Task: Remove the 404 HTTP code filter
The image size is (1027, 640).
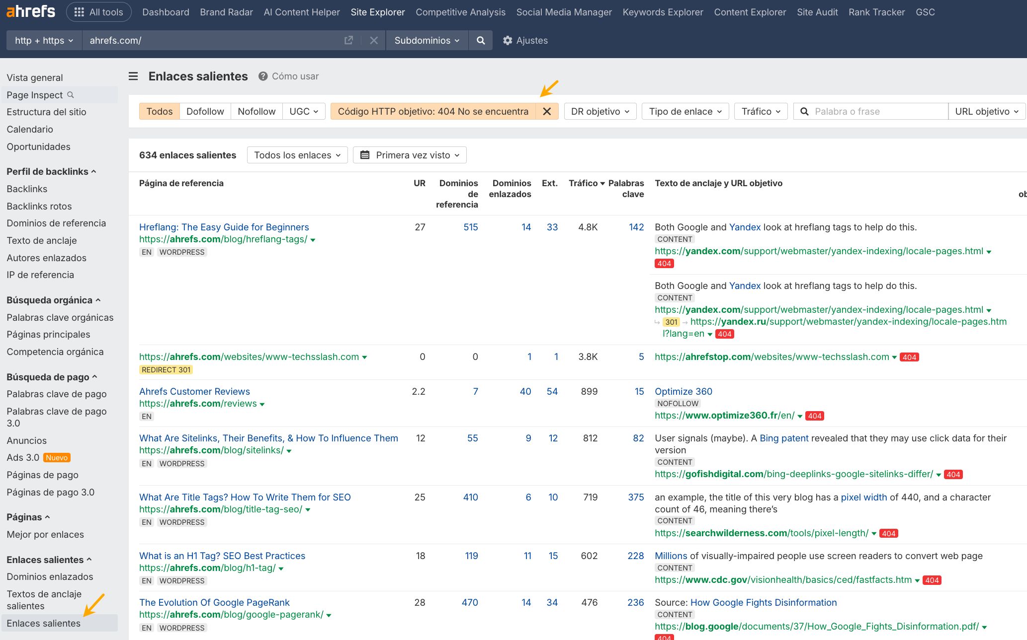Action: point(547,112)
